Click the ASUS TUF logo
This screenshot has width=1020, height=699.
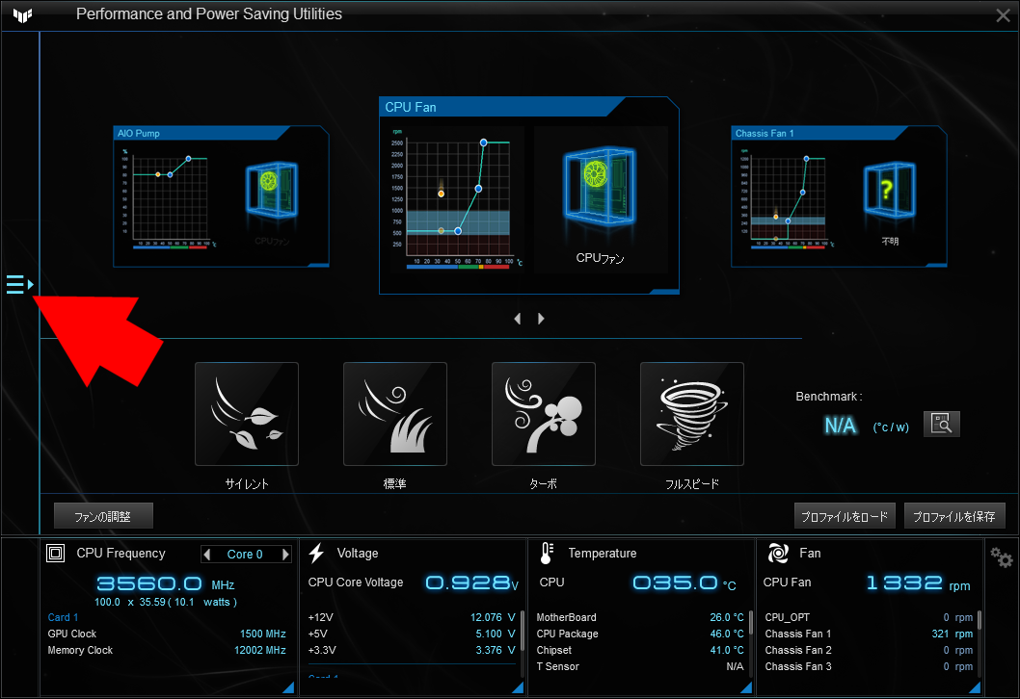tap(21, 14)
